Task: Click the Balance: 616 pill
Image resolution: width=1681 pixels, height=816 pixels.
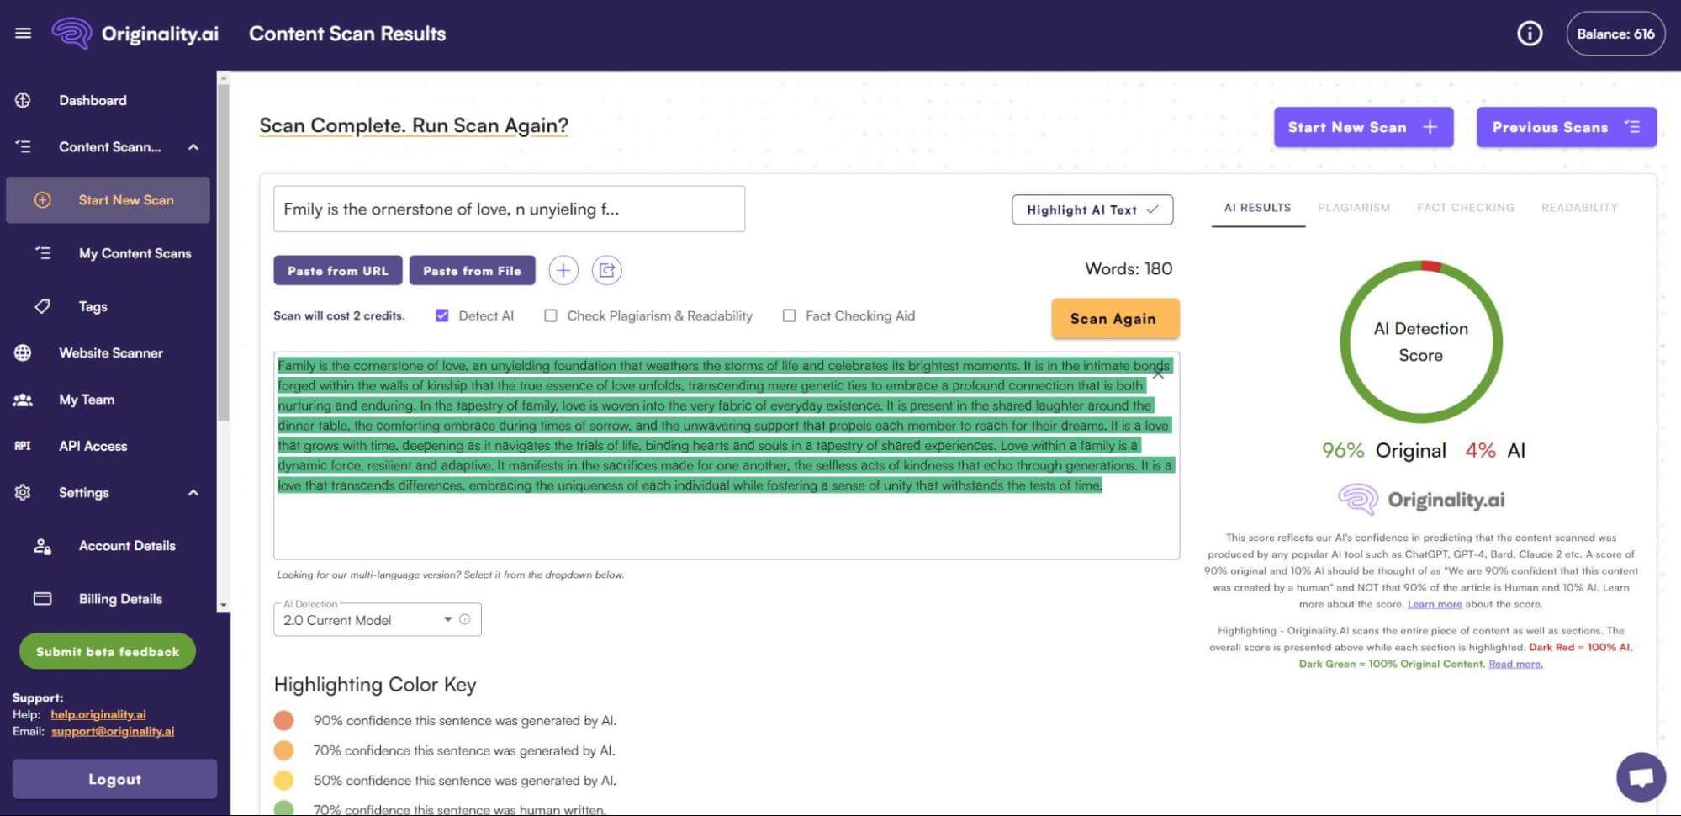Action: coord(1615,34)
